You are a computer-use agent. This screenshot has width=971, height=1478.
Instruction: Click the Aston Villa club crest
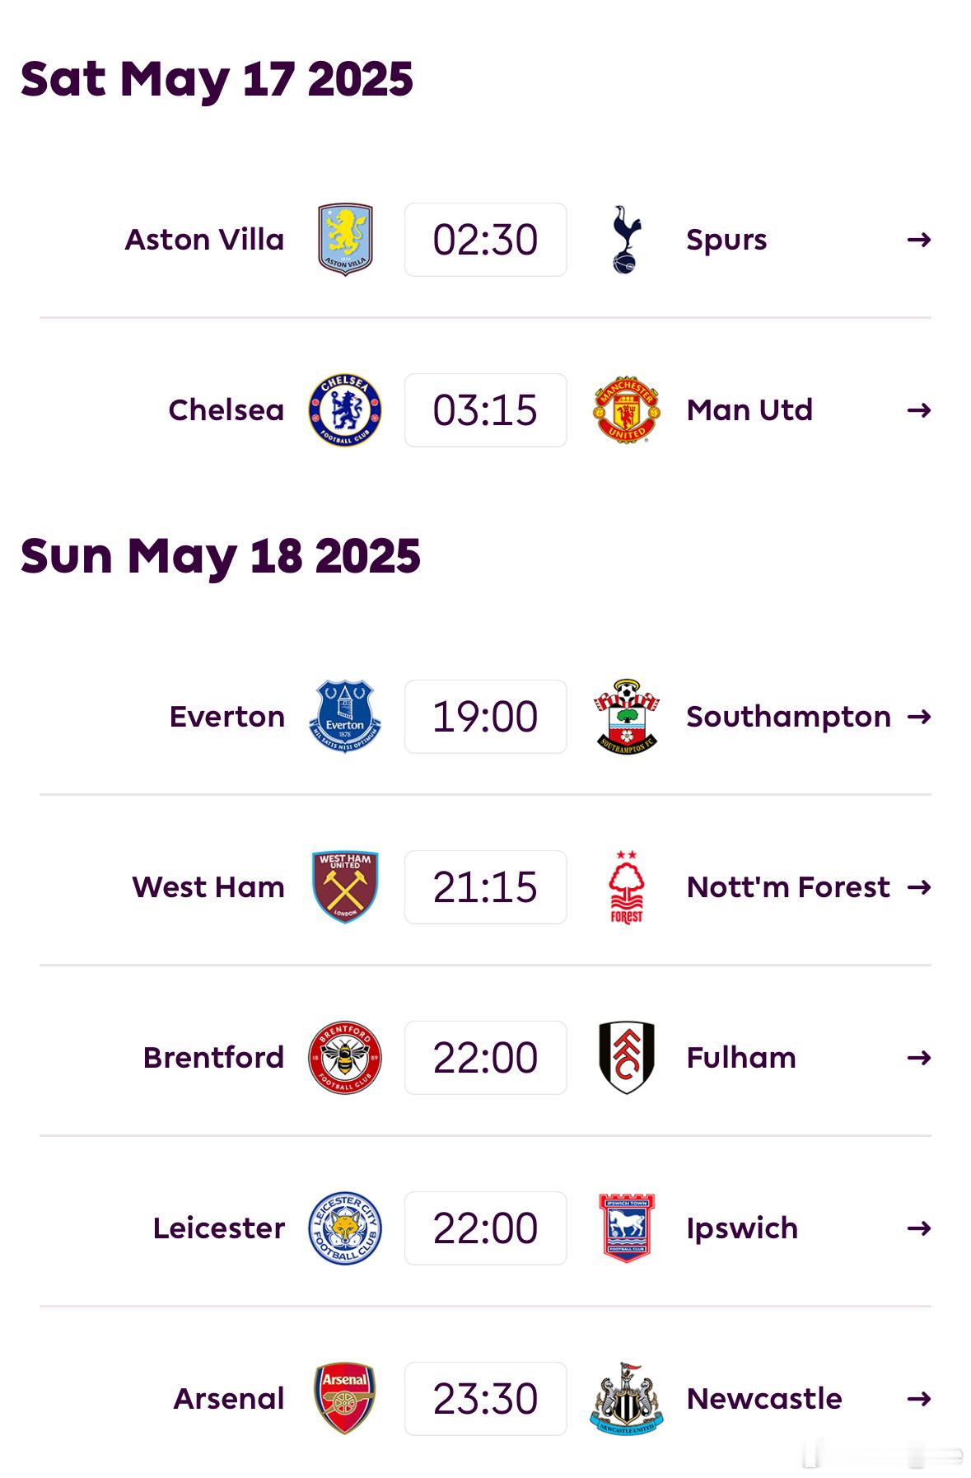[x=345, y=240]
